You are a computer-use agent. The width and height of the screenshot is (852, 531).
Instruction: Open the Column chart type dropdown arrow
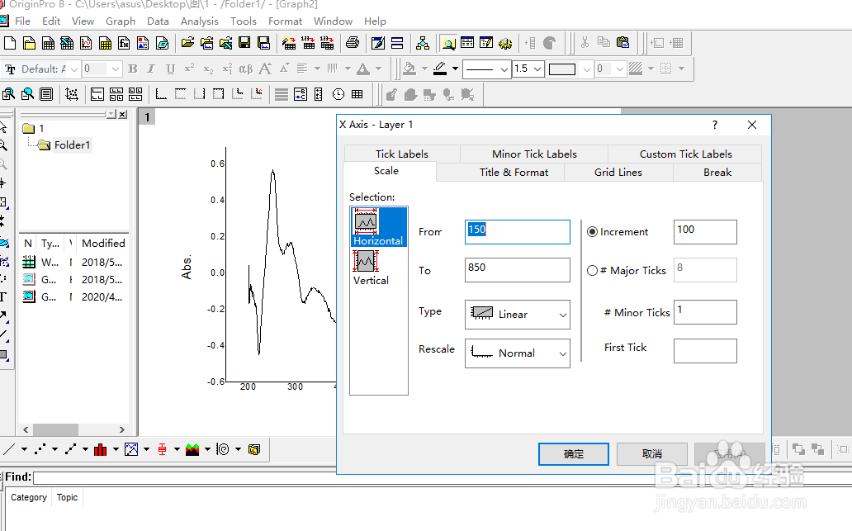tap(116, 449)
